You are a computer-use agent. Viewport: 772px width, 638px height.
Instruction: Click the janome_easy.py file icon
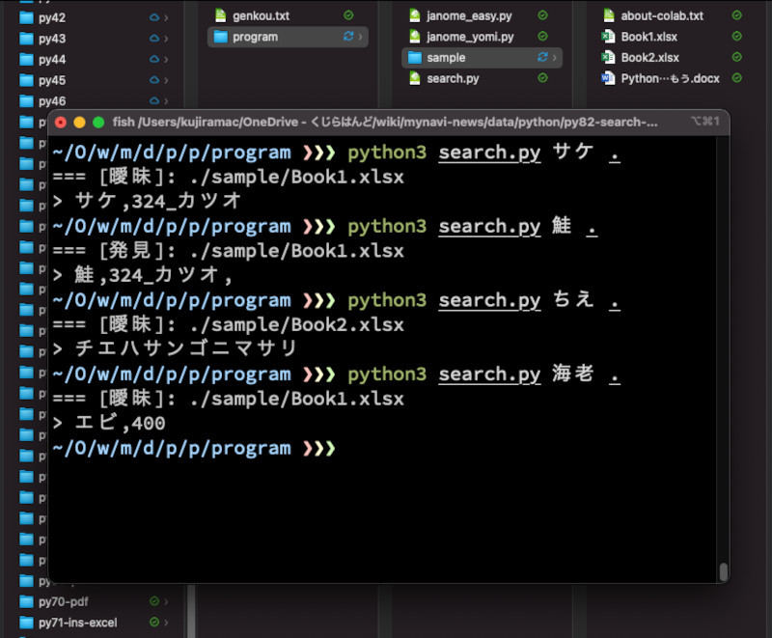pyautogui.click(x=415, y=15)
